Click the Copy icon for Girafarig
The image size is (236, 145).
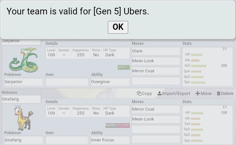139,93
